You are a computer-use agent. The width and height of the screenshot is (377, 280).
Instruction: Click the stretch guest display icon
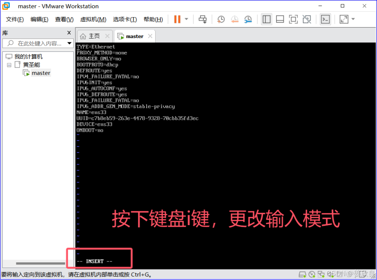point(344,19)
